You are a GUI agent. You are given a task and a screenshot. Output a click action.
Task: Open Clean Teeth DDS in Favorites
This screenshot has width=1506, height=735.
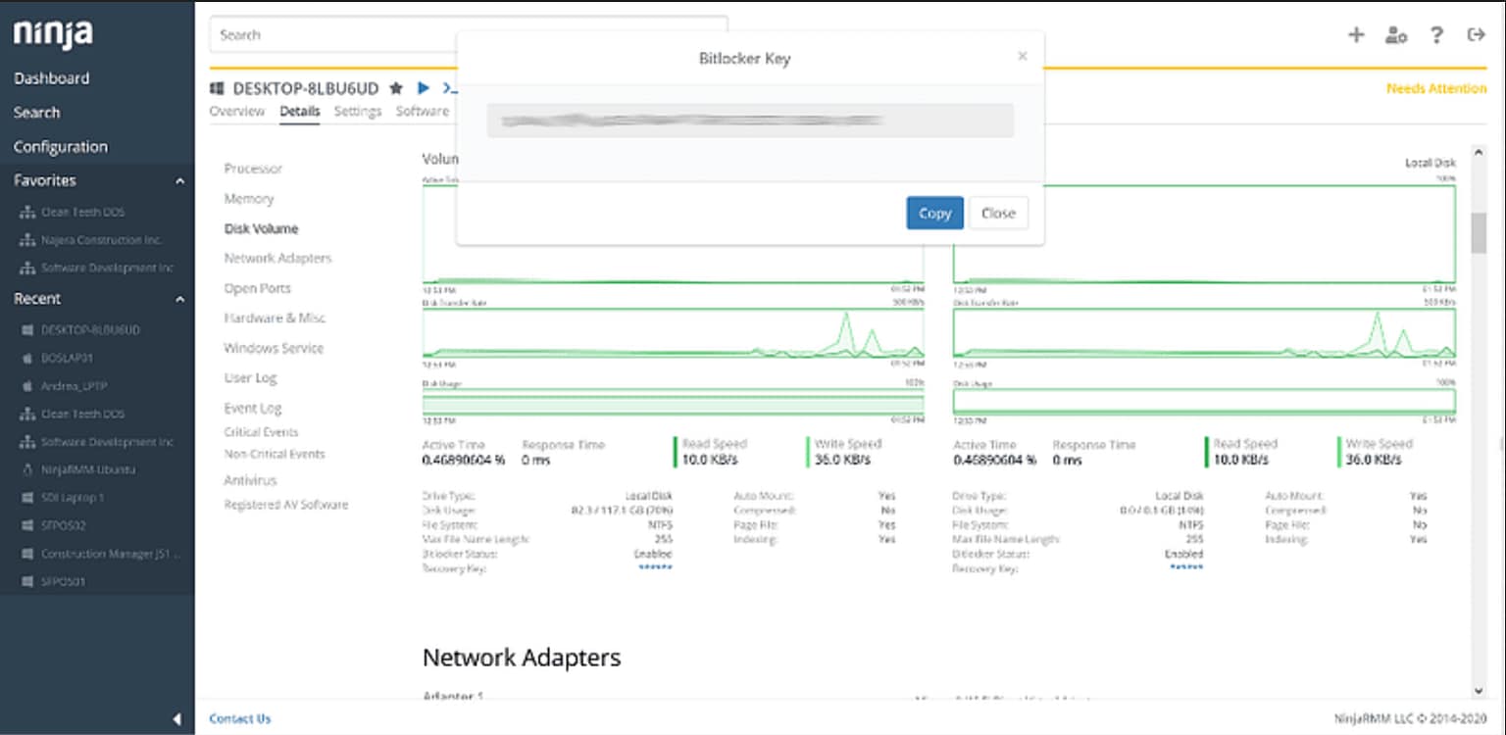[x=82, y=212]
